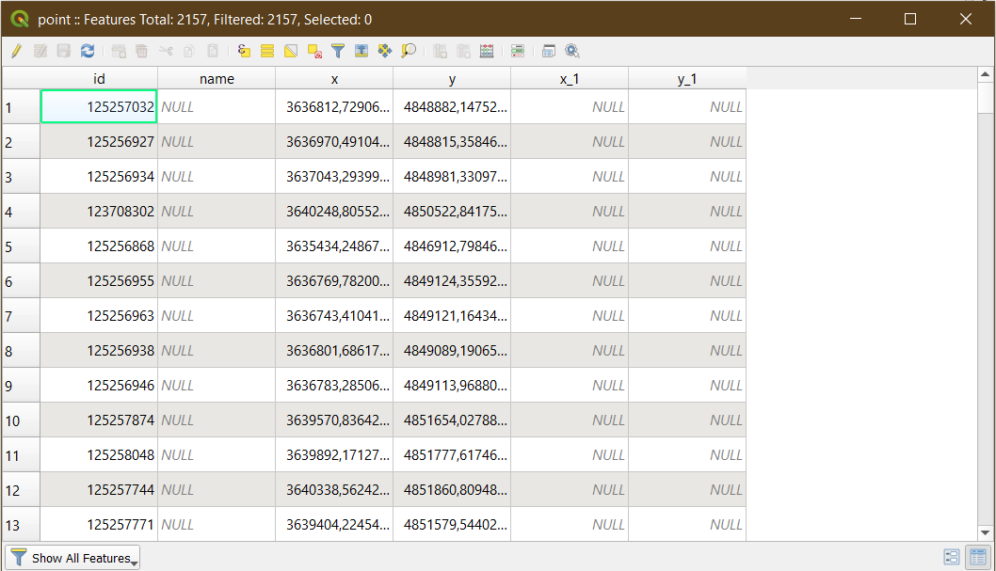Image resolution: width=996 pixels, height=571 pixels.
Task: Select row number 4 header
Action: (x=21, y=212)
